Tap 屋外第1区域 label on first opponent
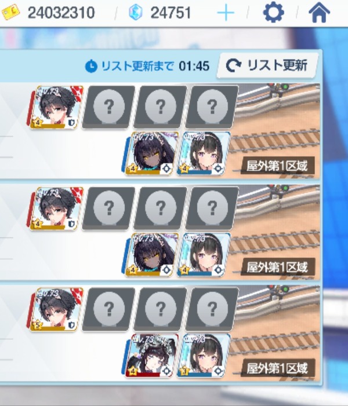Image resolution: width=348 pixels, height=406 pixels. click(277, 166)
